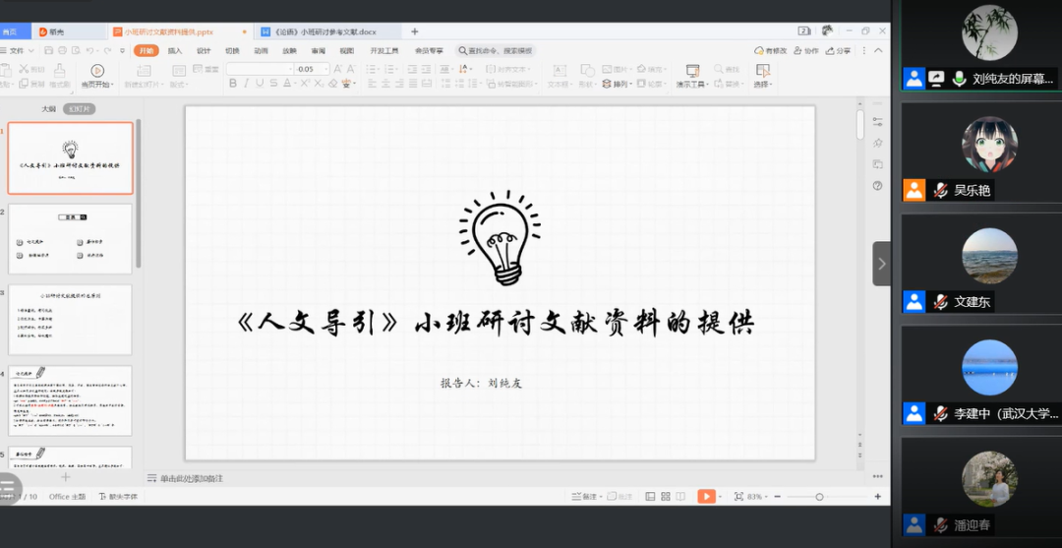Click the Print icon in quick access toolbar
Viewport: 1062px width, 548px height.
[62, 50]
